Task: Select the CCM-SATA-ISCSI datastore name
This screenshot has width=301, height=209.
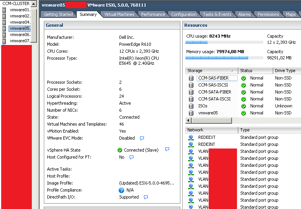Action: click(x=214, y=99)
